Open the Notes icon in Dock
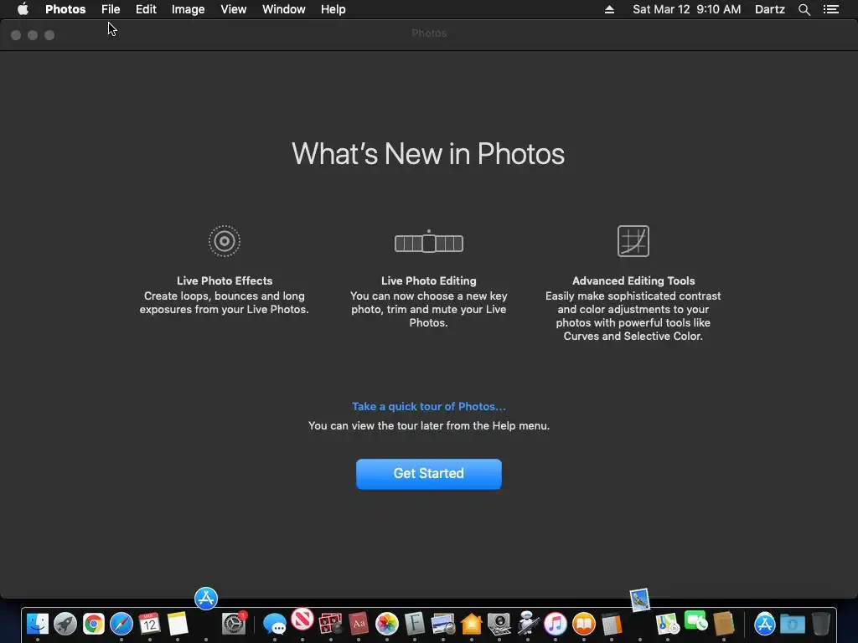 [178, 623]
